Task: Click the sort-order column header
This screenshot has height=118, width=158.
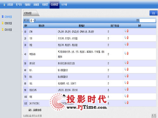Action: [26, 26]
